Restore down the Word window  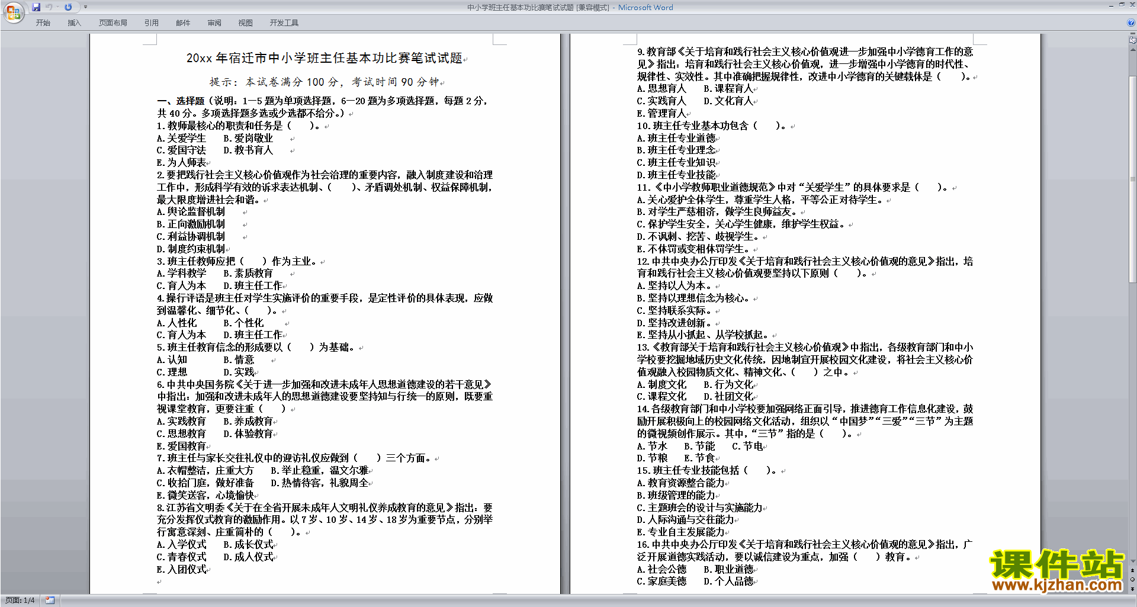tap(1122, 5)
